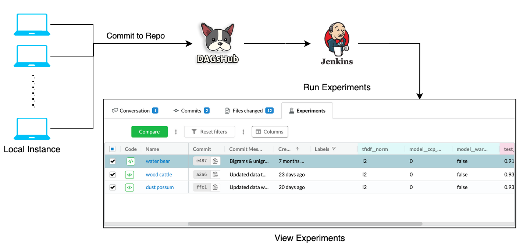The height and width of the screenshot is (248, 523).
Task: Open the code icon for wood cattle
Action: pos(129,175)
